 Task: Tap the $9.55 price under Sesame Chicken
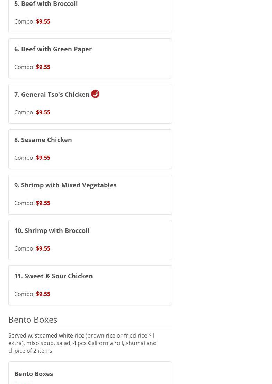[x=43, y=158]
